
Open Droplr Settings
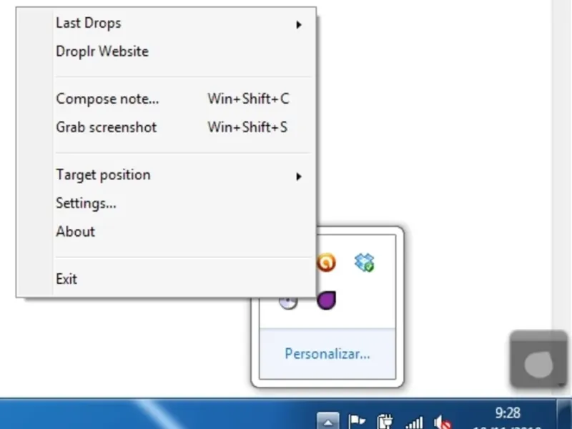pos(166,203)
